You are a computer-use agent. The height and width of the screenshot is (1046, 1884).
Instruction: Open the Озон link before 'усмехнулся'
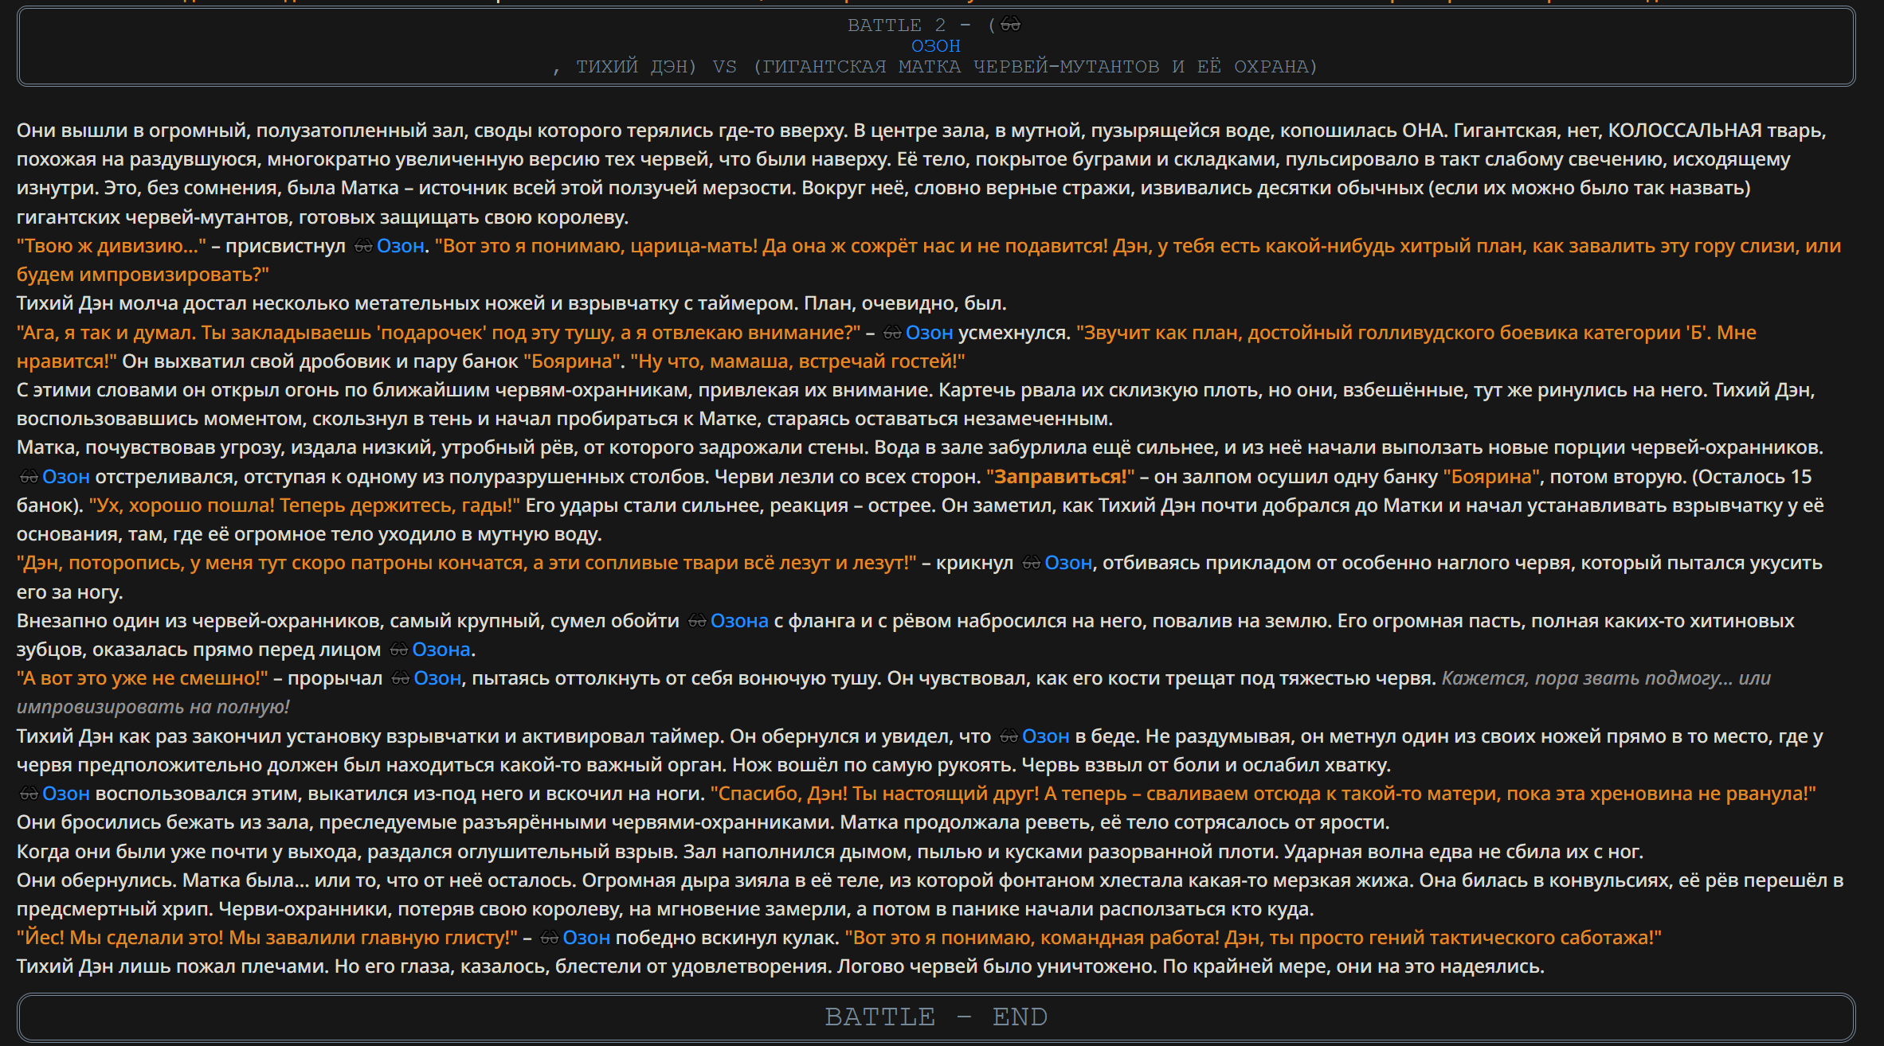930,333
